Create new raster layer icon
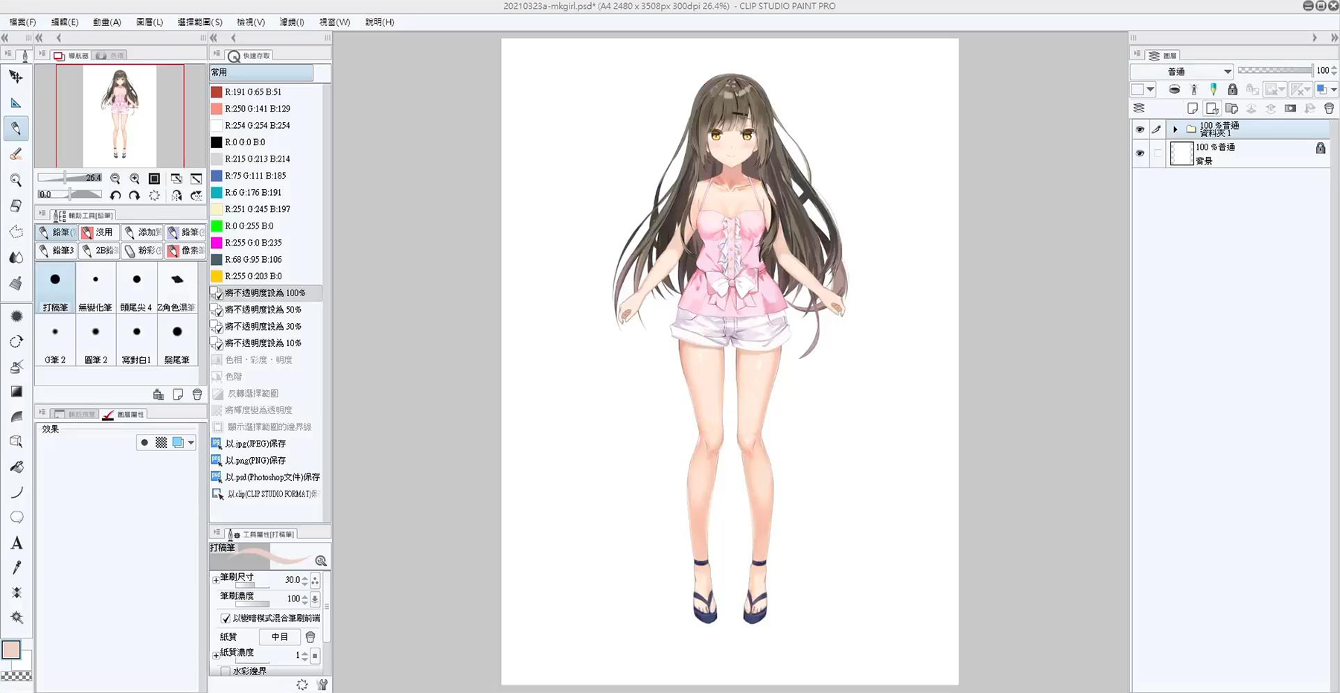 point(1193,109)
